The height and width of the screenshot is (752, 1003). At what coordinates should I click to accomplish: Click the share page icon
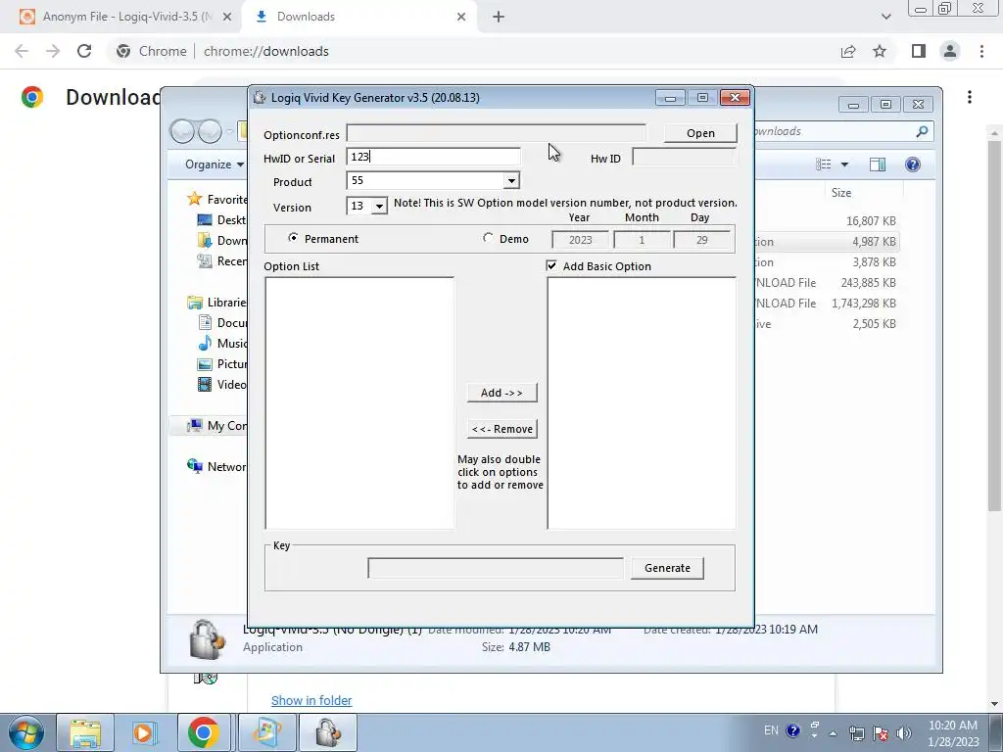tap(848, 51)
